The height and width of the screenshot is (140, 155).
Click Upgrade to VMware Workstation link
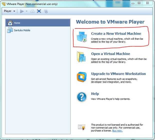point(118,74)
